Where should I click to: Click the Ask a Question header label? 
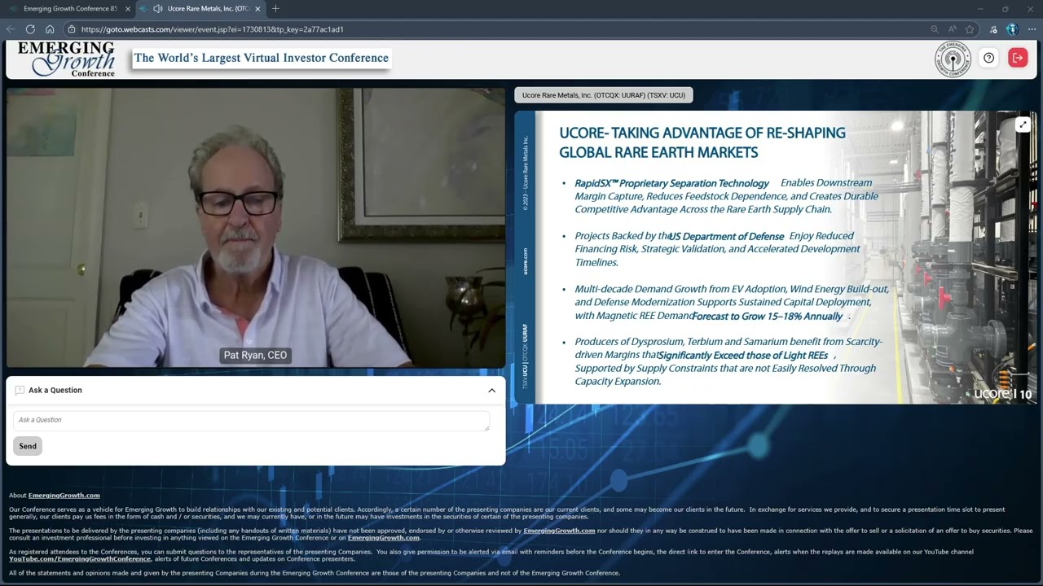[55, 391]
